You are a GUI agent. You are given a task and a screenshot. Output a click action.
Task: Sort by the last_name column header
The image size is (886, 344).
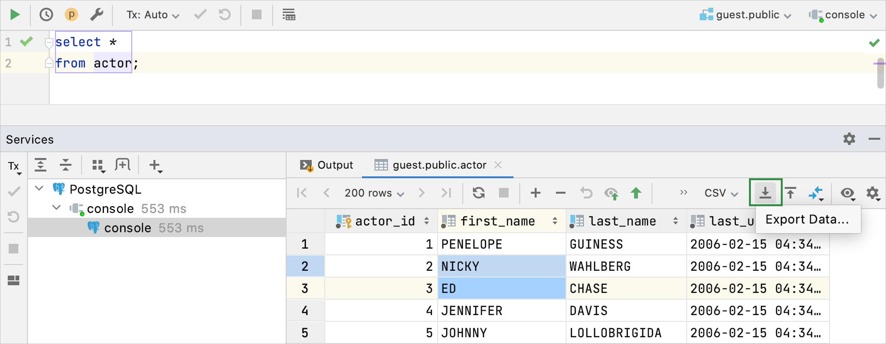626,221
